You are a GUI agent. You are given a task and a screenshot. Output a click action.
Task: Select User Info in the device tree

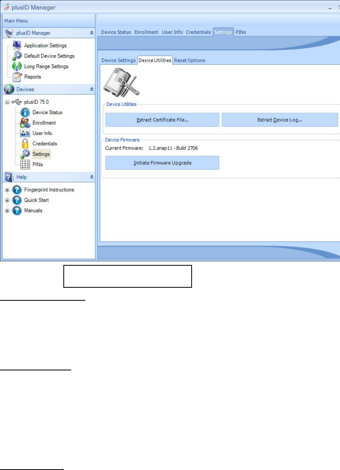click(42, 133)
